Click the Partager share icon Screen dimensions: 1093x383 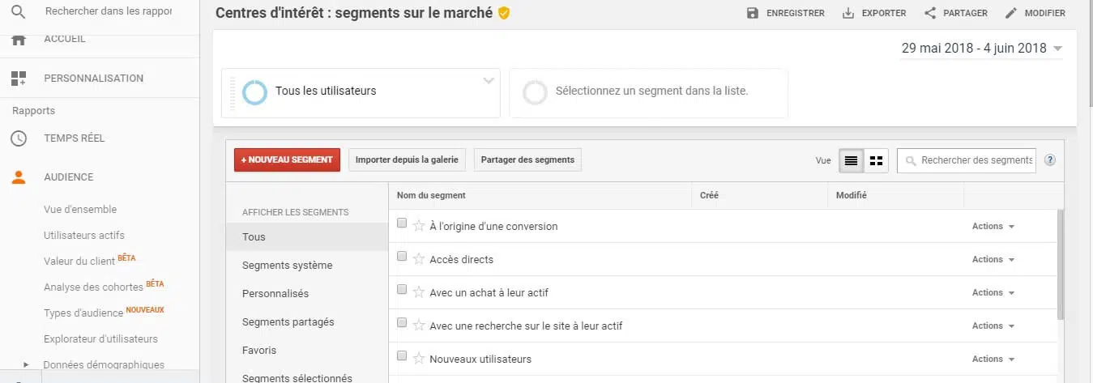point(930,13)
